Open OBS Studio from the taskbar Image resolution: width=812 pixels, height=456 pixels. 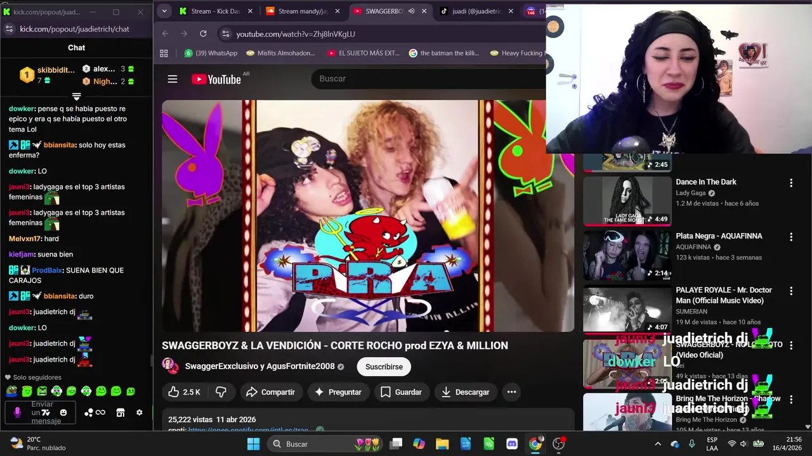click(558, 443)
